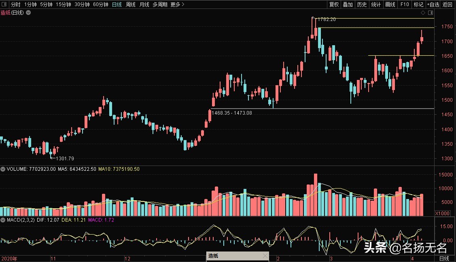Screen dimensions: 456x262
Task: Expand the 更多 periods menu
Action: pyautogui.click(x=177, y=4)
